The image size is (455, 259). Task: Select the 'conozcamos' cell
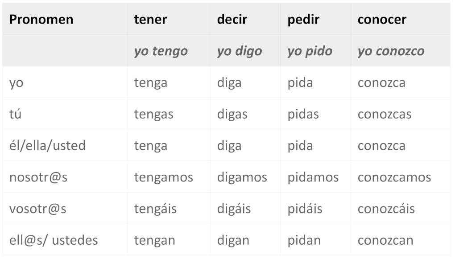click(x=394, y=177)
